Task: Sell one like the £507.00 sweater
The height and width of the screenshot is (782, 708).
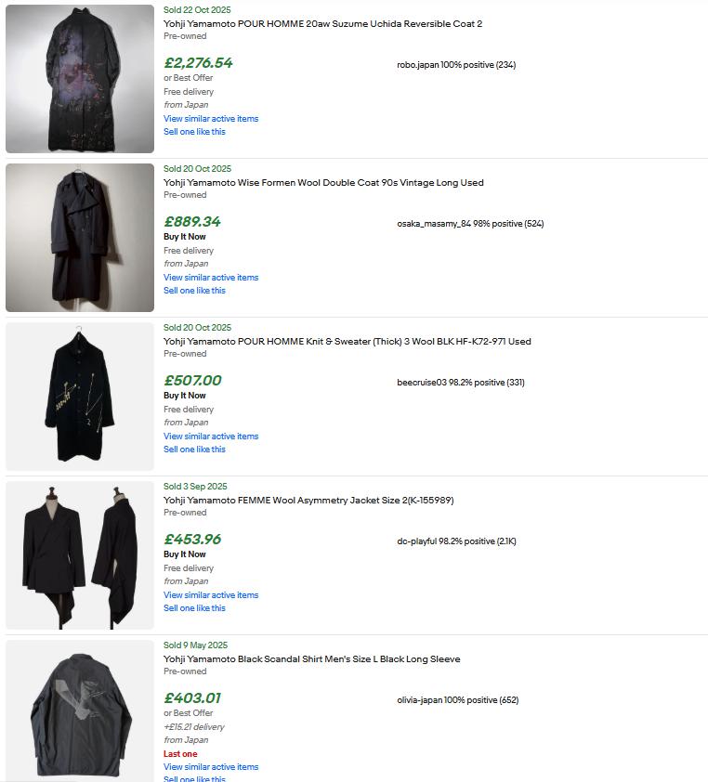Action: click(194, 449)
